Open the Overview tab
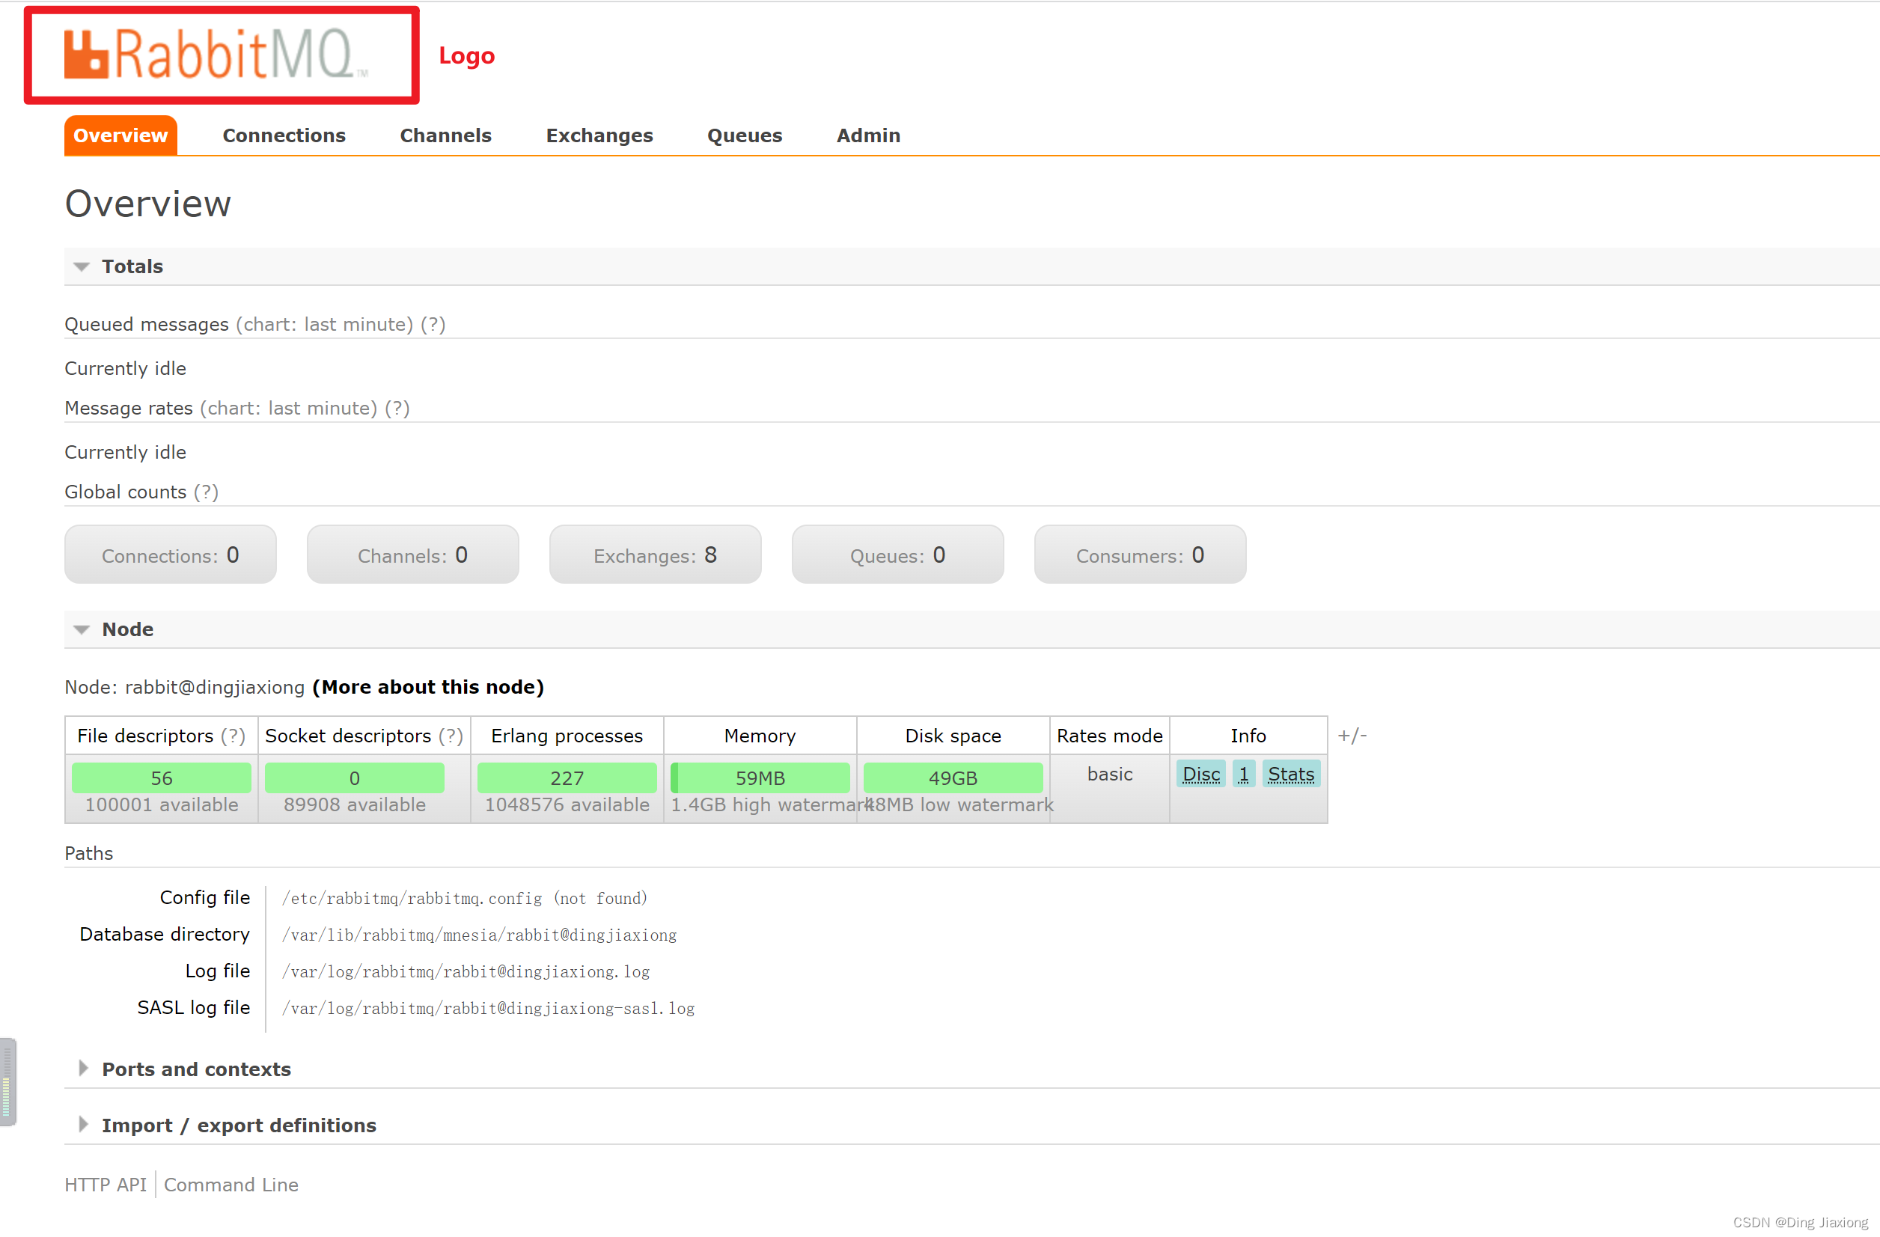 point(120,135)
